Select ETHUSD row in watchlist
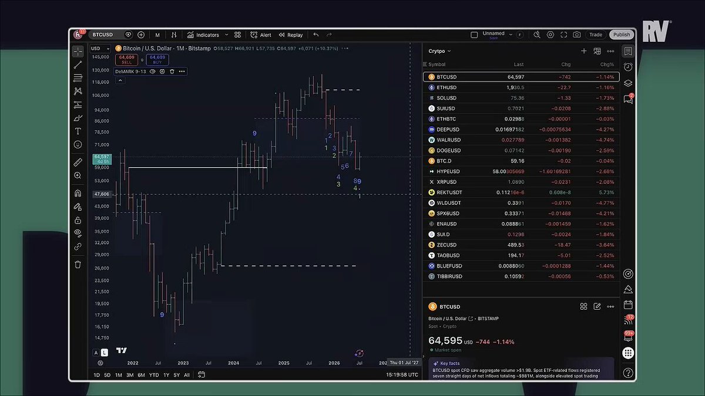 tap(521, 87)
